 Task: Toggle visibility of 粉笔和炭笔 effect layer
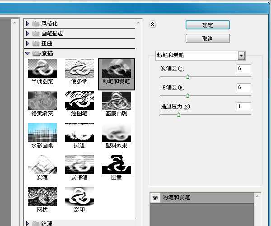[155, 198]
